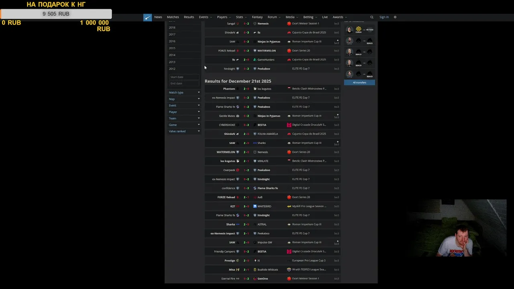Open the Live menu item
This screenshot has width=514, height=289.
325,17
